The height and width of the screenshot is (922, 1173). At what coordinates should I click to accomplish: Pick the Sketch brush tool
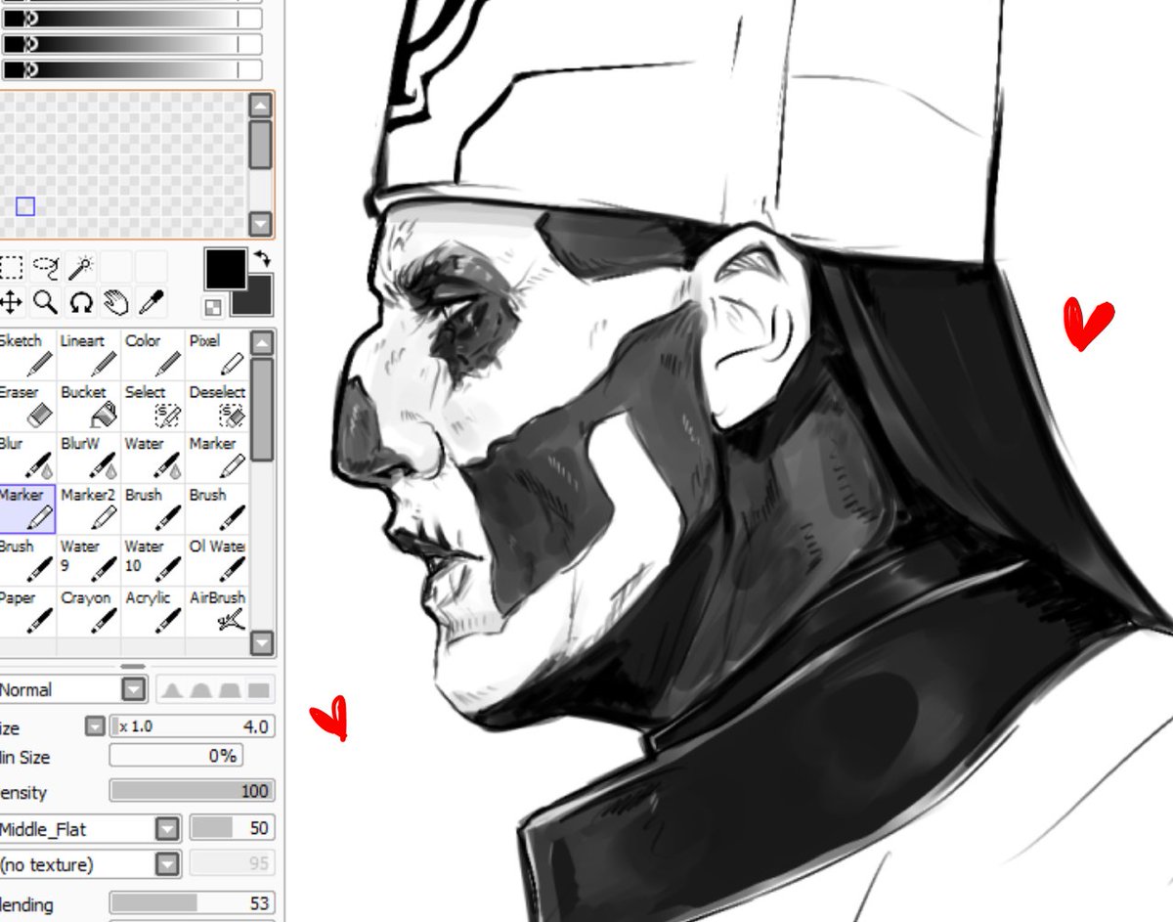coord(26,356)
